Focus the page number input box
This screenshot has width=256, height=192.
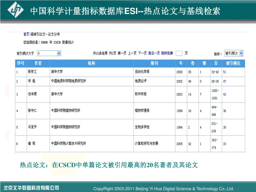pos(179,53)
